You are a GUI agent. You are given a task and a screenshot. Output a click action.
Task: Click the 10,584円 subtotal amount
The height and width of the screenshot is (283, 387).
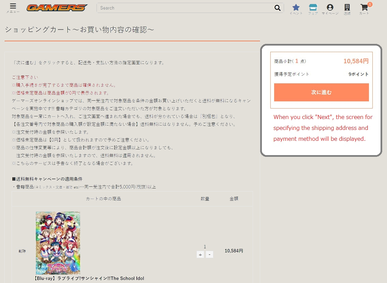[356, 61]
